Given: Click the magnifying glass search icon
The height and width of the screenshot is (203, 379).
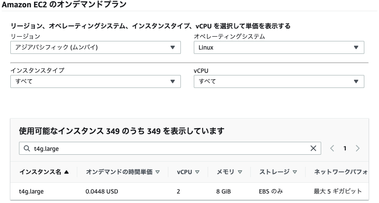Looking at the screenshot, I should pos(27,148).
